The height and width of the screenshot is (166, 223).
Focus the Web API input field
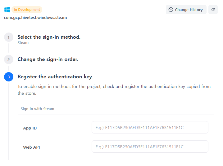[x=150, y=146]
